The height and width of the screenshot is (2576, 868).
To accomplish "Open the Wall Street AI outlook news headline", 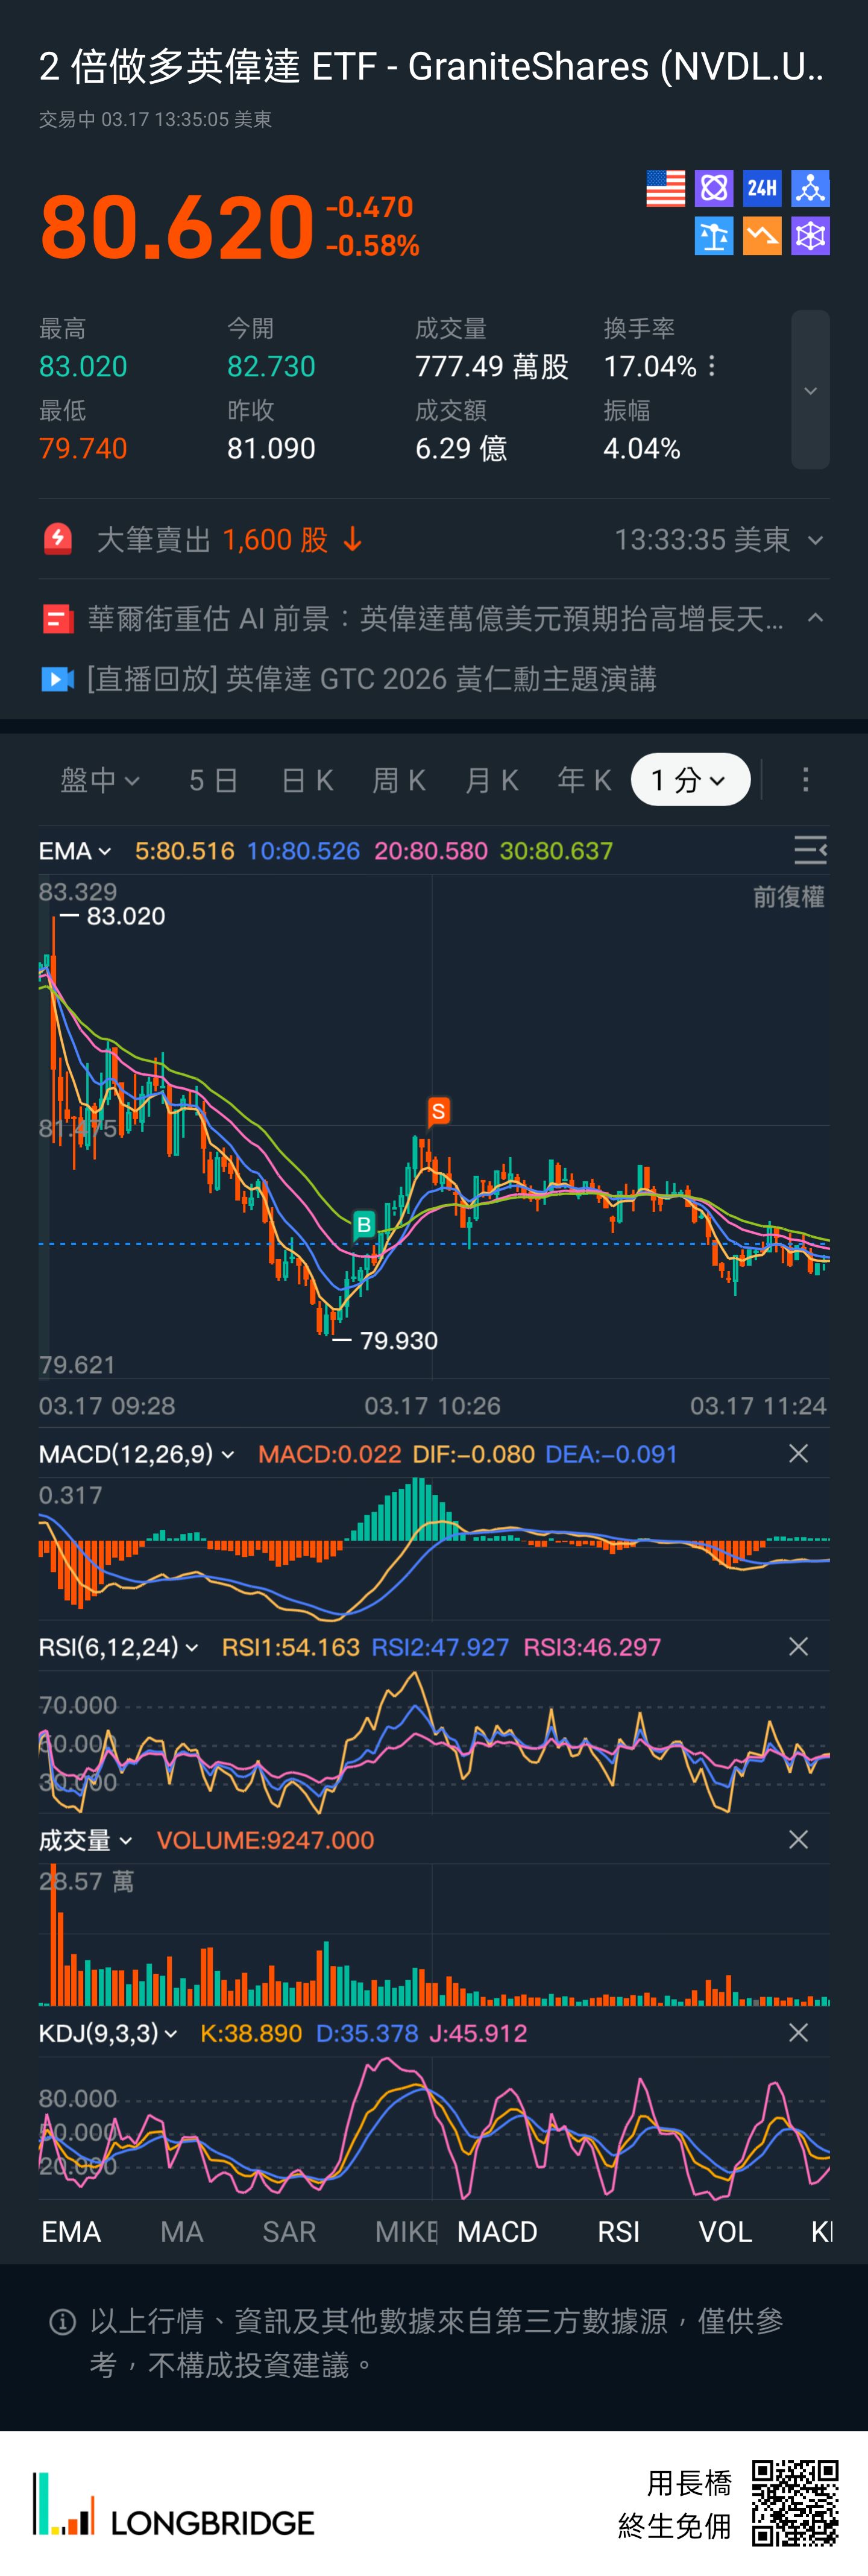I will coord(435,619).
